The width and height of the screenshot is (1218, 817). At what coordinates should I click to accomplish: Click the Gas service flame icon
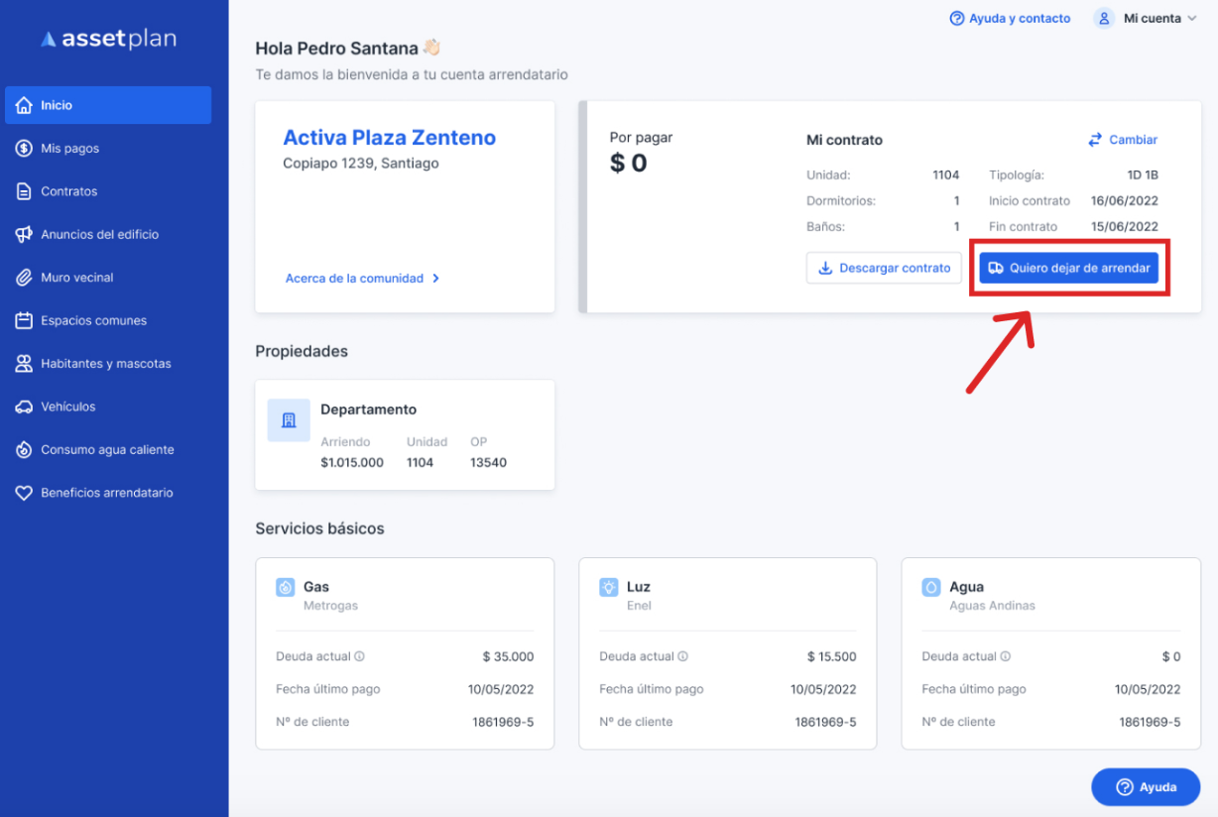pyautogui.click(x=286, y=587)
